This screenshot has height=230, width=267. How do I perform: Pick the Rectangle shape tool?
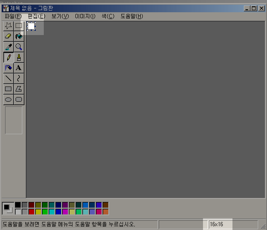8,89
